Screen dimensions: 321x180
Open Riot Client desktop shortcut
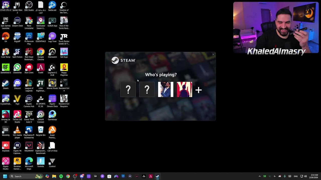tap(29, 69)
